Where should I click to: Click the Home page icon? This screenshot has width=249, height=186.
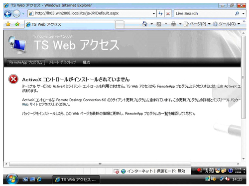pyautogui.click(x=145, y=24)
